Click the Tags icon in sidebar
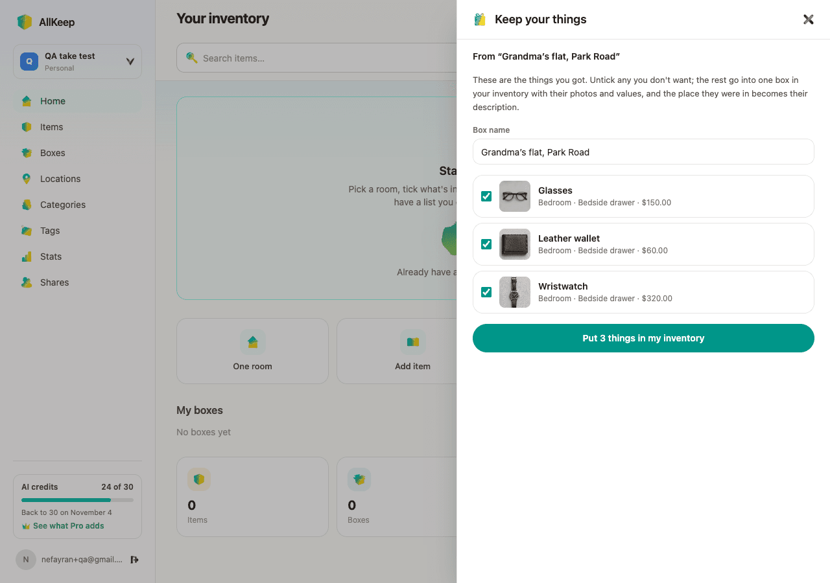Viewport: 830px width, 583px height. pos(27,231)
